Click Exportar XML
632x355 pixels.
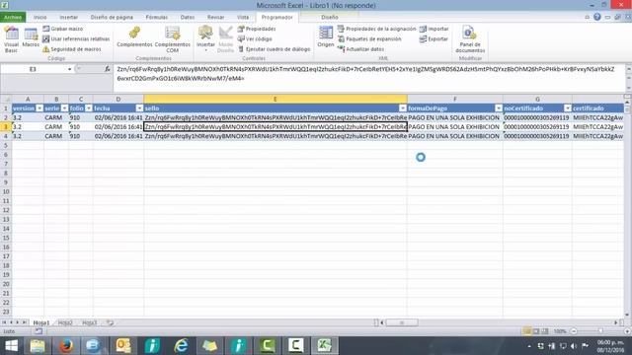tap(434, 39)
